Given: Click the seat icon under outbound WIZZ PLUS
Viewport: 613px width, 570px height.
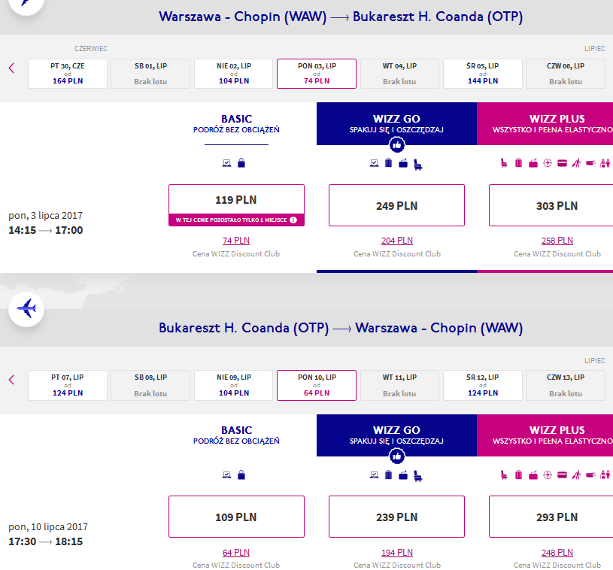Looking at the screenshot, I should click(x=504, y=163).
